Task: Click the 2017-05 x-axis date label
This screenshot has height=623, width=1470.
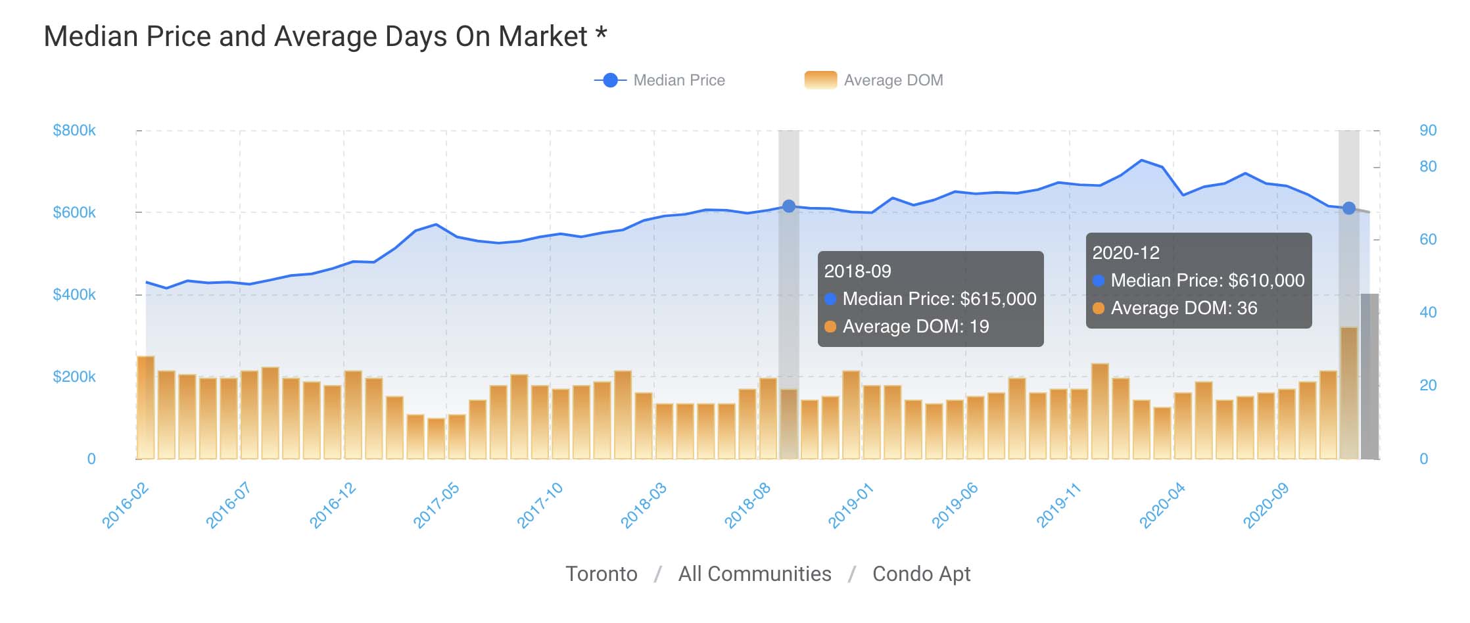Action: 436,505
